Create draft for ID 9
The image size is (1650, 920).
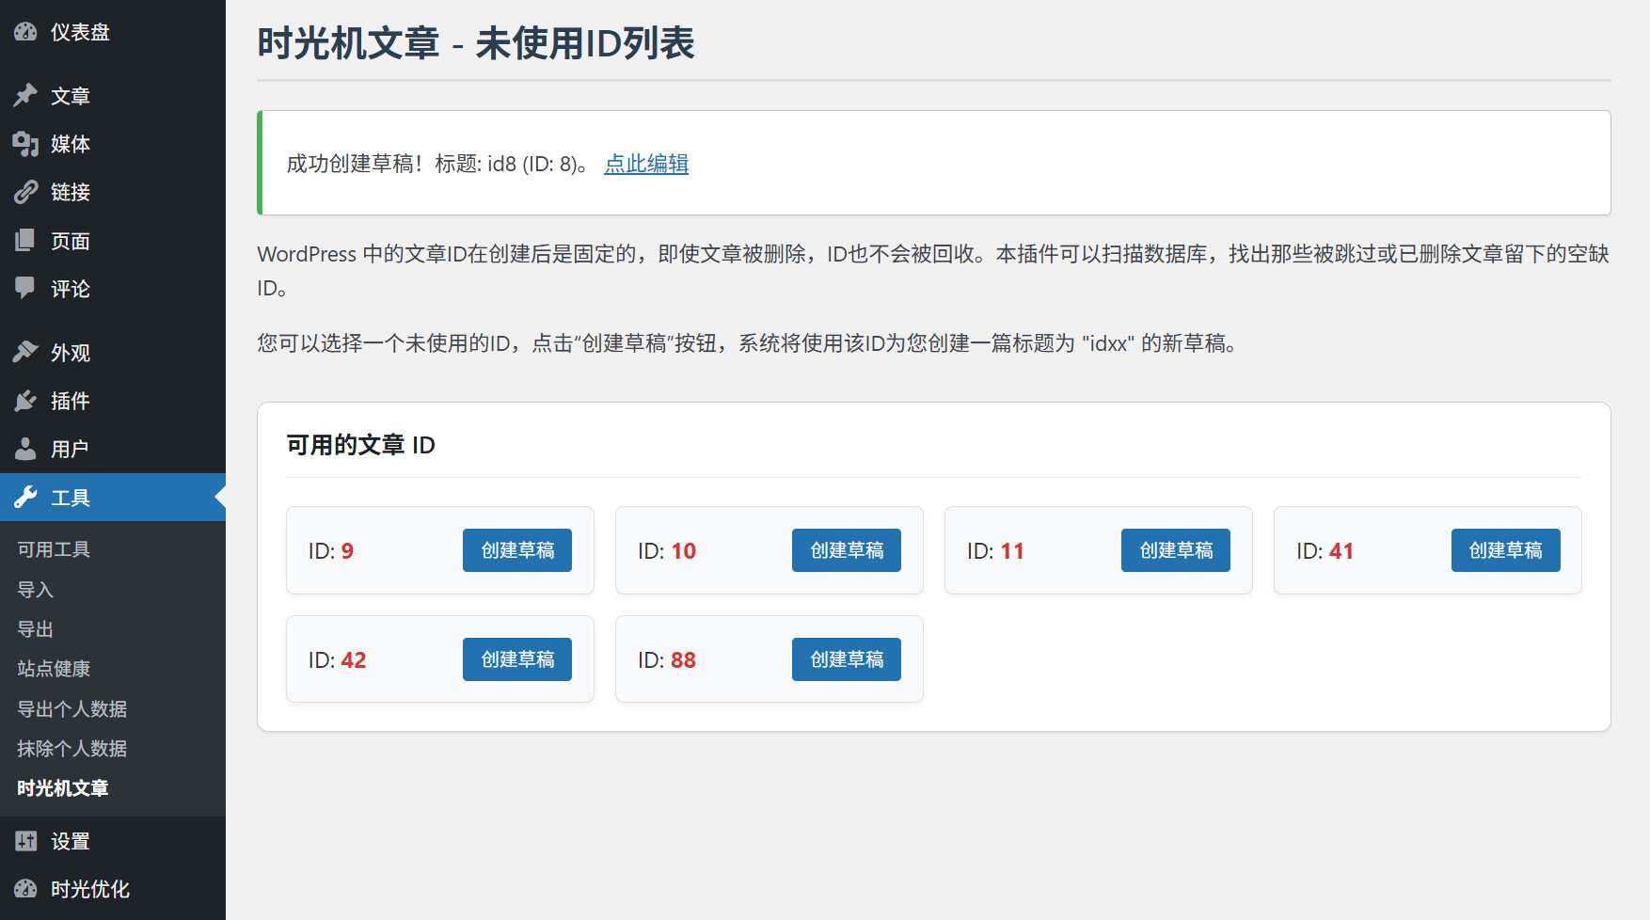(517, 550)
